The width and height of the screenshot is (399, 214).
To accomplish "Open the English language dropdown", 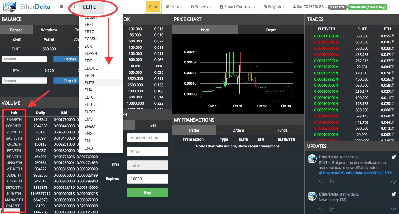I will pyautogui.click(x=274, y=7).
